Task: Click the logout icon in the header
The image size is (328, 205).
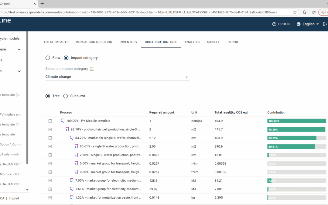Action: pyautogui.click(x=325, y=24)
